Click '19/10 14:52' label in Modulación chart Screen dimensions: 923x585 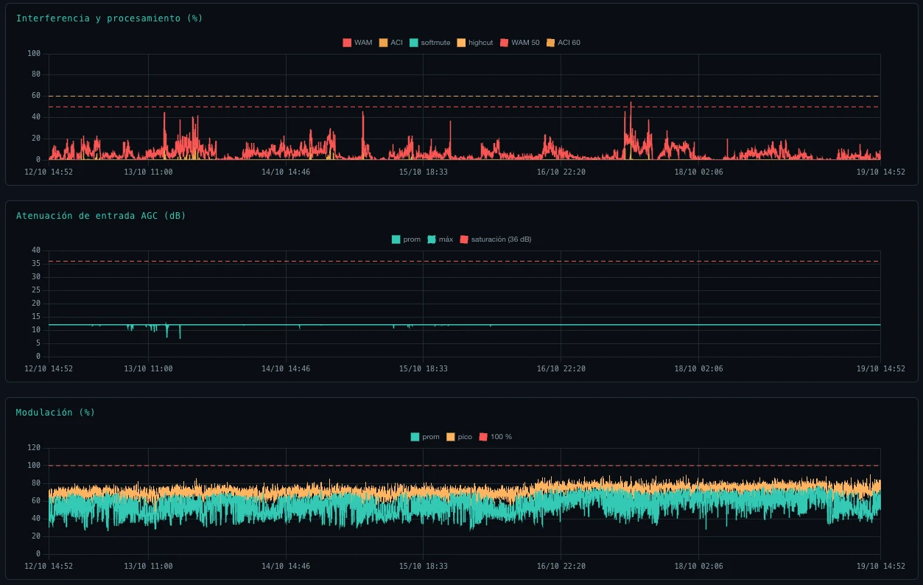click(880, 566)
